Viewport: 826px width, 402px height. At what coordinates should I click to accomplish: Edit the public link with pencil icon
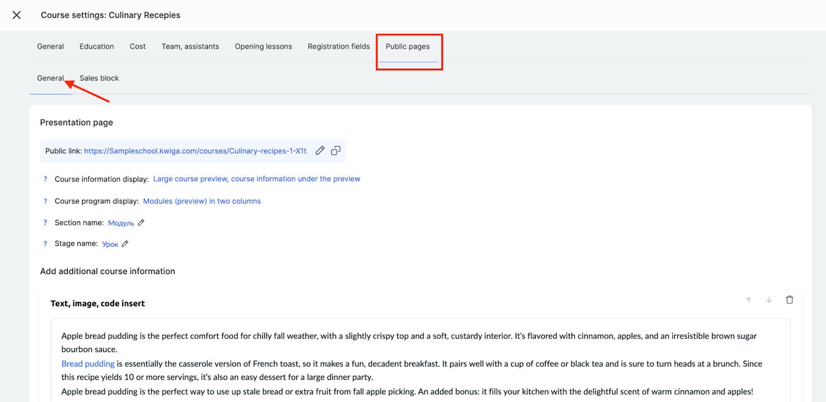[x=320, y=151]
